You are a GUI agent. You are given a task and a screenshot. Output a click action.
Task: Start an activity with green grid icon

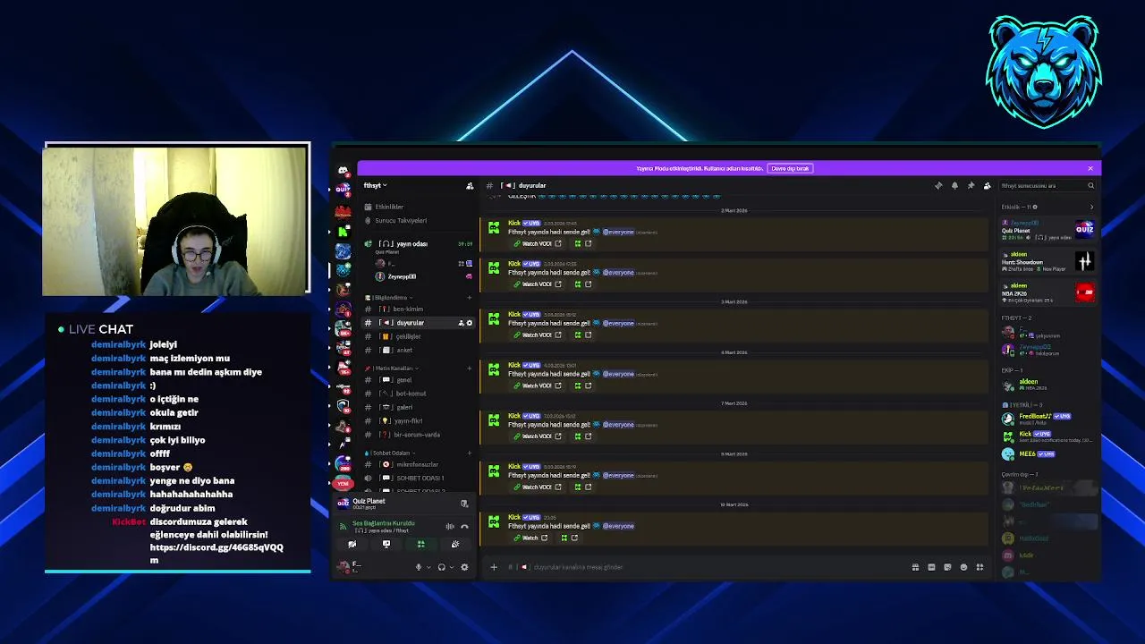coord(420,544)
